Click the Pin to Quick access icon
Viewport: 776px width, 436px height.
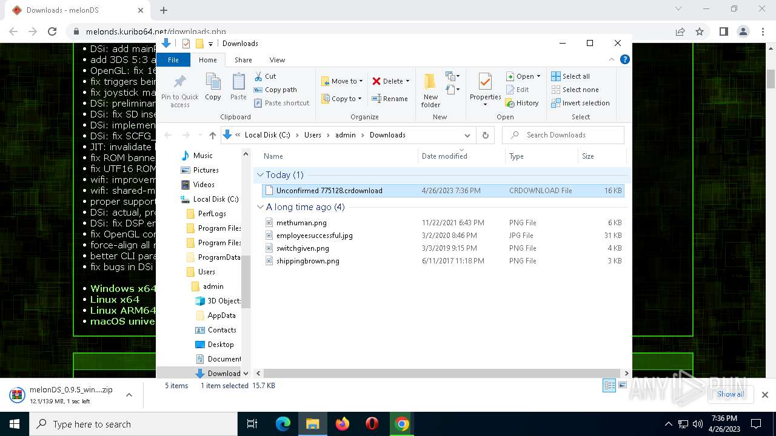point(179,91)
